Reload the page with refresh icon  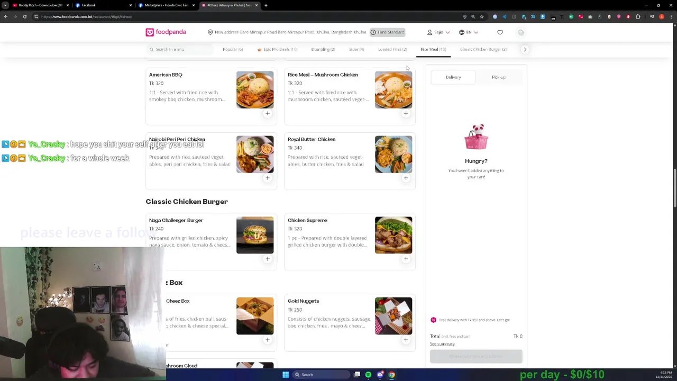click(24, 16)
